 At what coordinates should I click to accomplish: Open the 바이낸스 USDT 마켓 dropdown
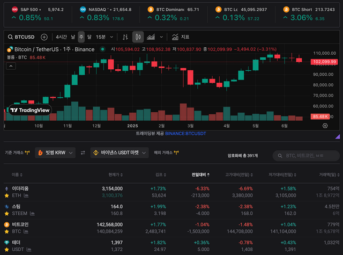pos(120,152)
